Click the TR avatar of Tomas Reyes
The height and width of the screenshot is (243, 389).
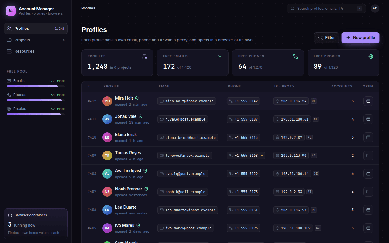pyautogui.click(x=107, y=156)
